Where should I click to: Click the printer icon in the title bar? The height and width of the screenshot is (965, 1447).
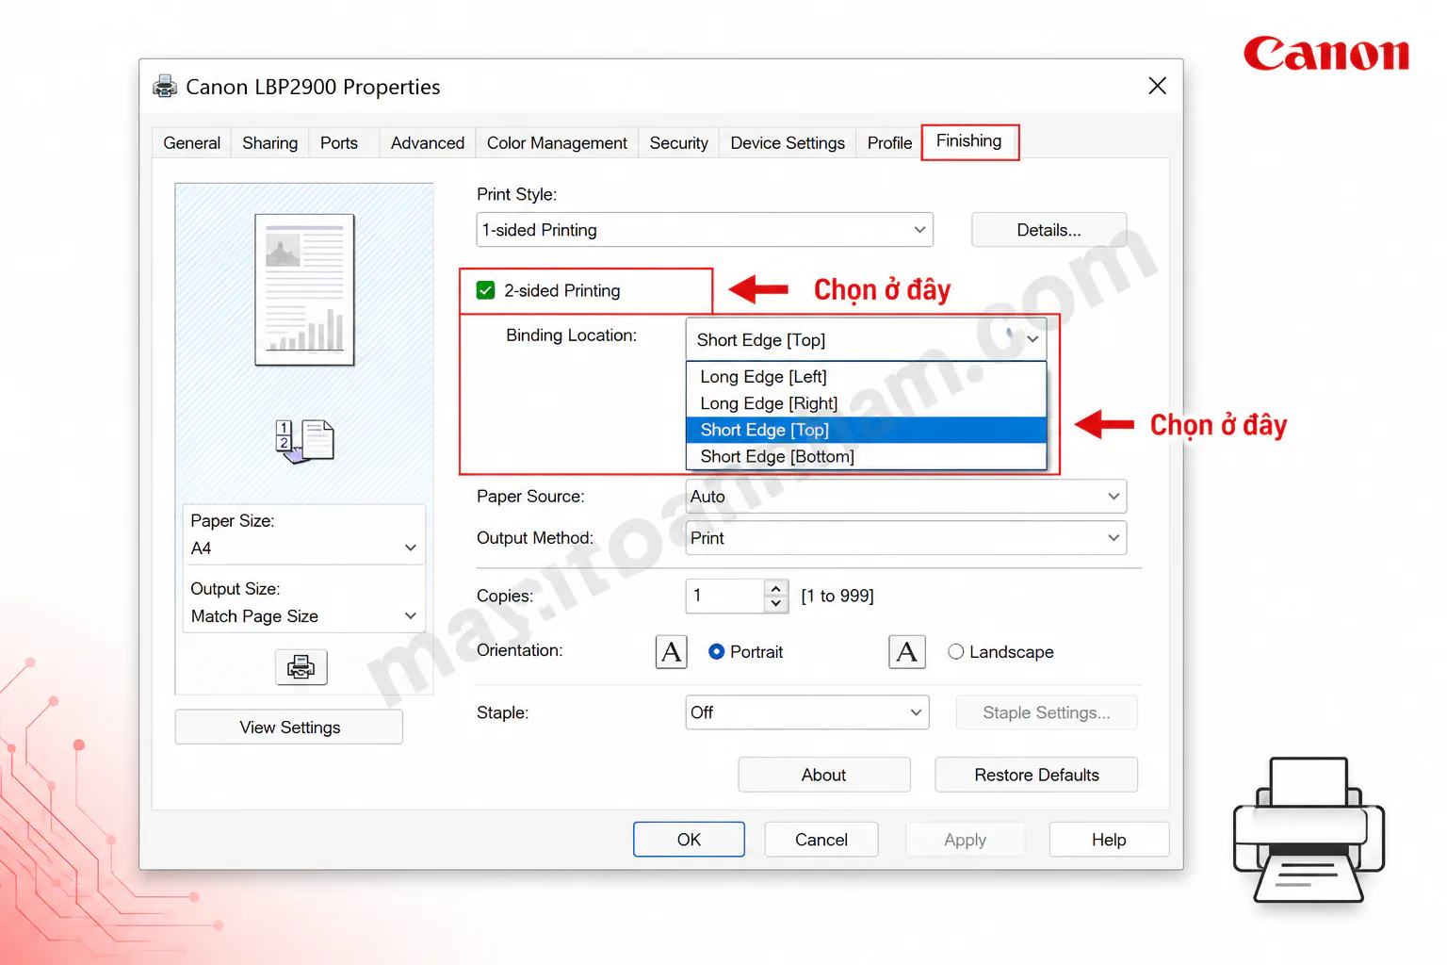point(165,87)
